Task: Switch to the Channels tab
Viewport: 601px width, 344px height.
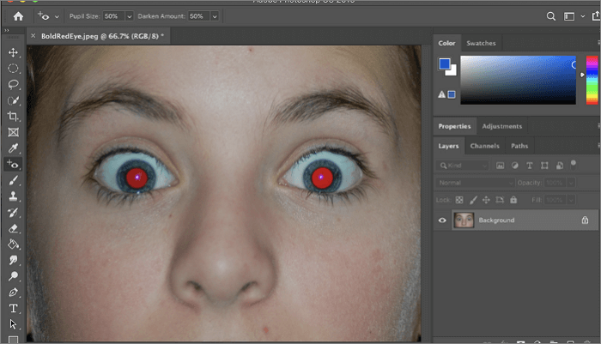Action: click(x=484, y=146)
